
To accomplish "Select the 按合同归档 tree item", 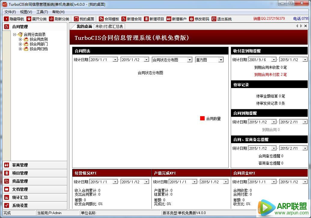I will pyautogui.click(x=38, y=49).
